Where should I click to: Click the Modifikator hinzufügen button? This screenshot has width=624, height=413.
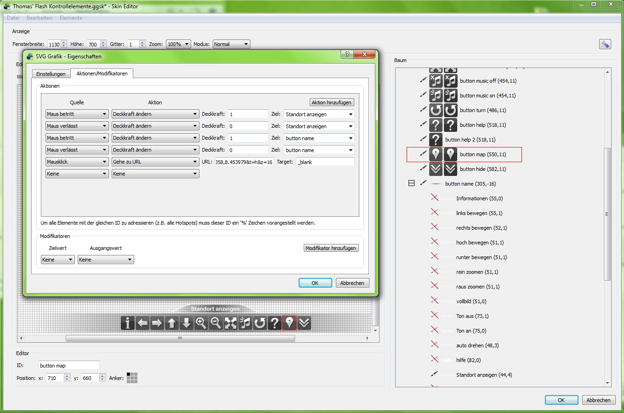point(330,248)
